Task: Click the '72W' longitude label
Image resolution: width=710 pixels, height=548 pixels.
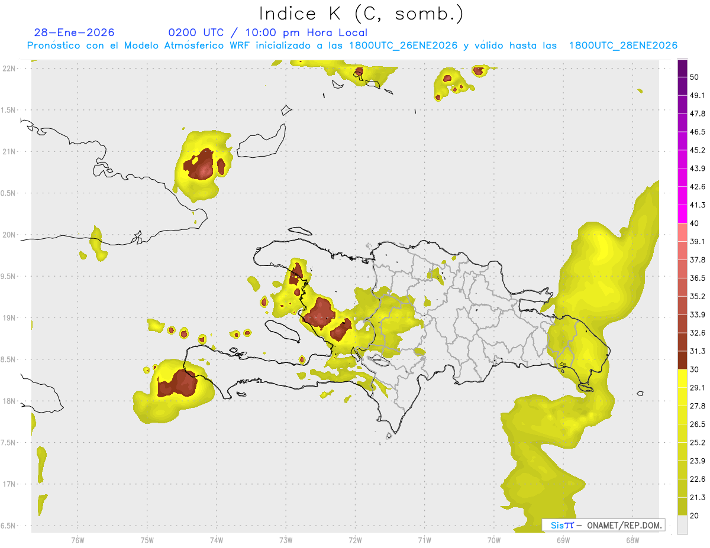Action: pos(355,540)
